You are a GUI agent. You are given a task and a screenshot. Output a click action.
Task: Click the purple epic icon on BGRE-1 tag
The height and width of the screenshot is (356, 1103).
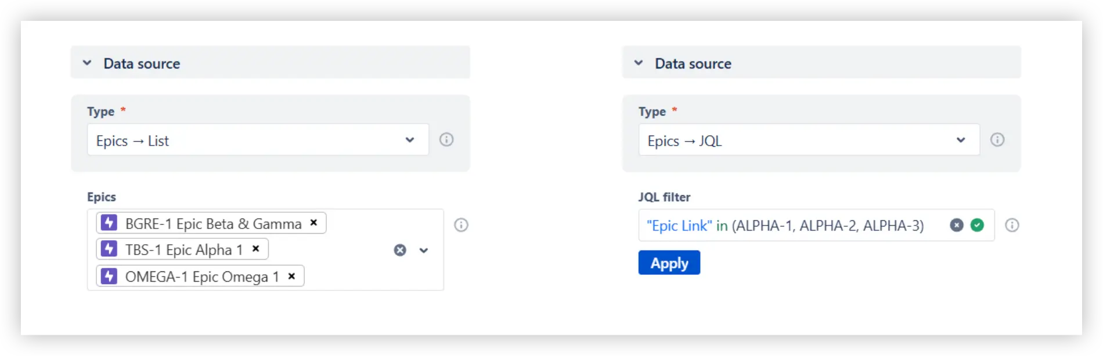point(109,223)
